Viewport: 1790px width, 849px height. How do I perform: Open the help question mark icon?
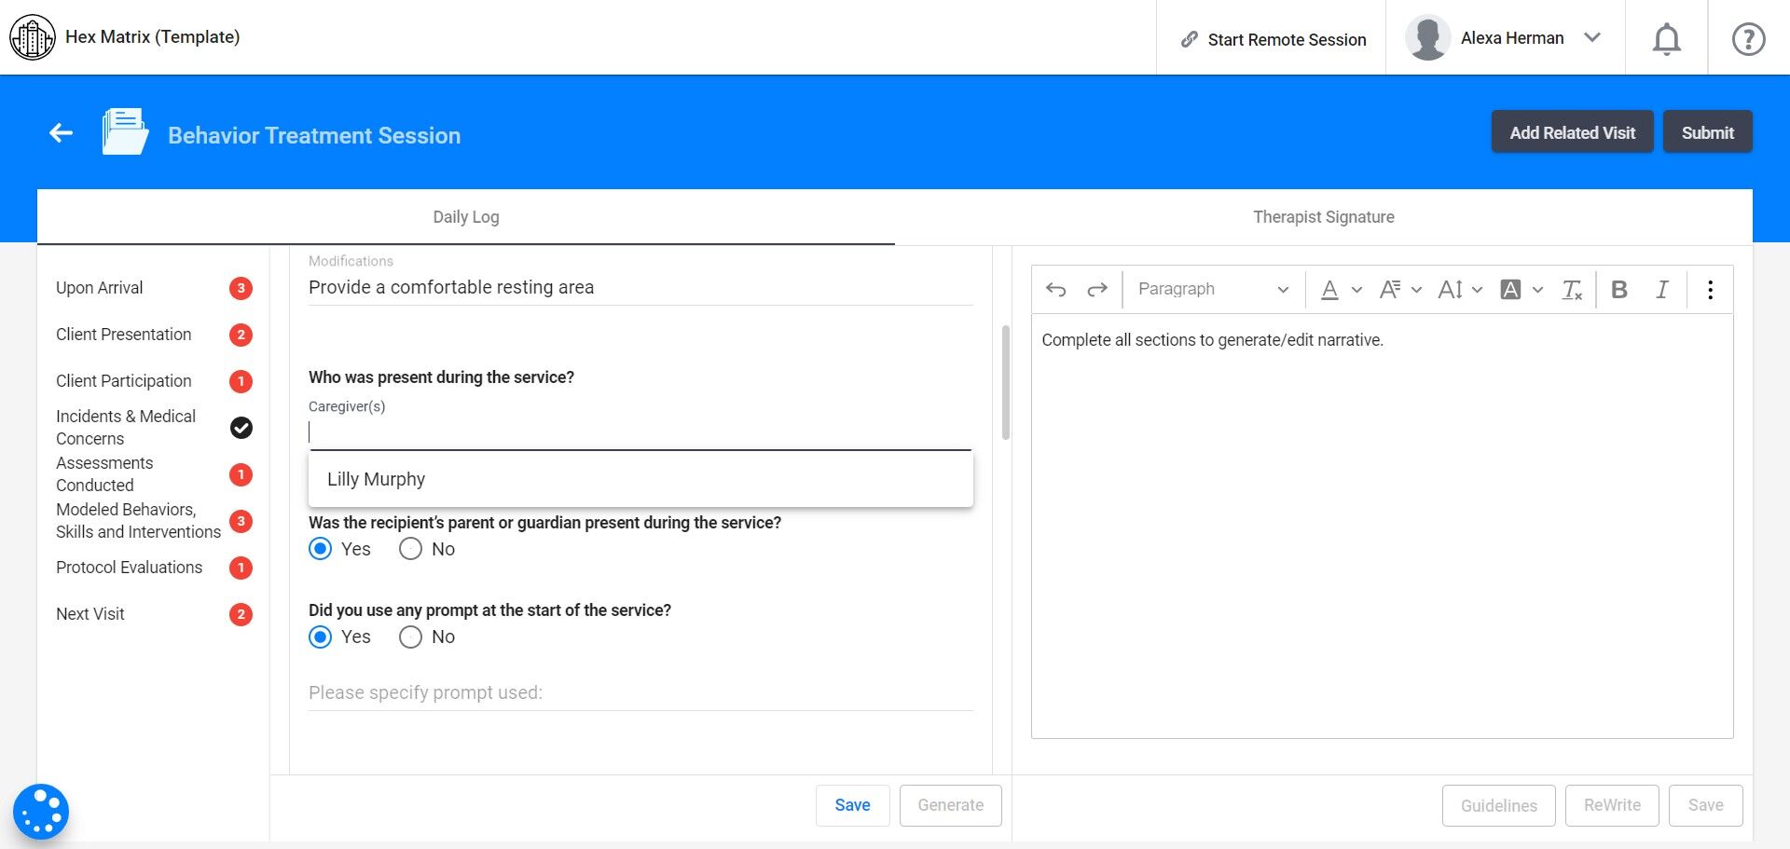[1748, 39]
